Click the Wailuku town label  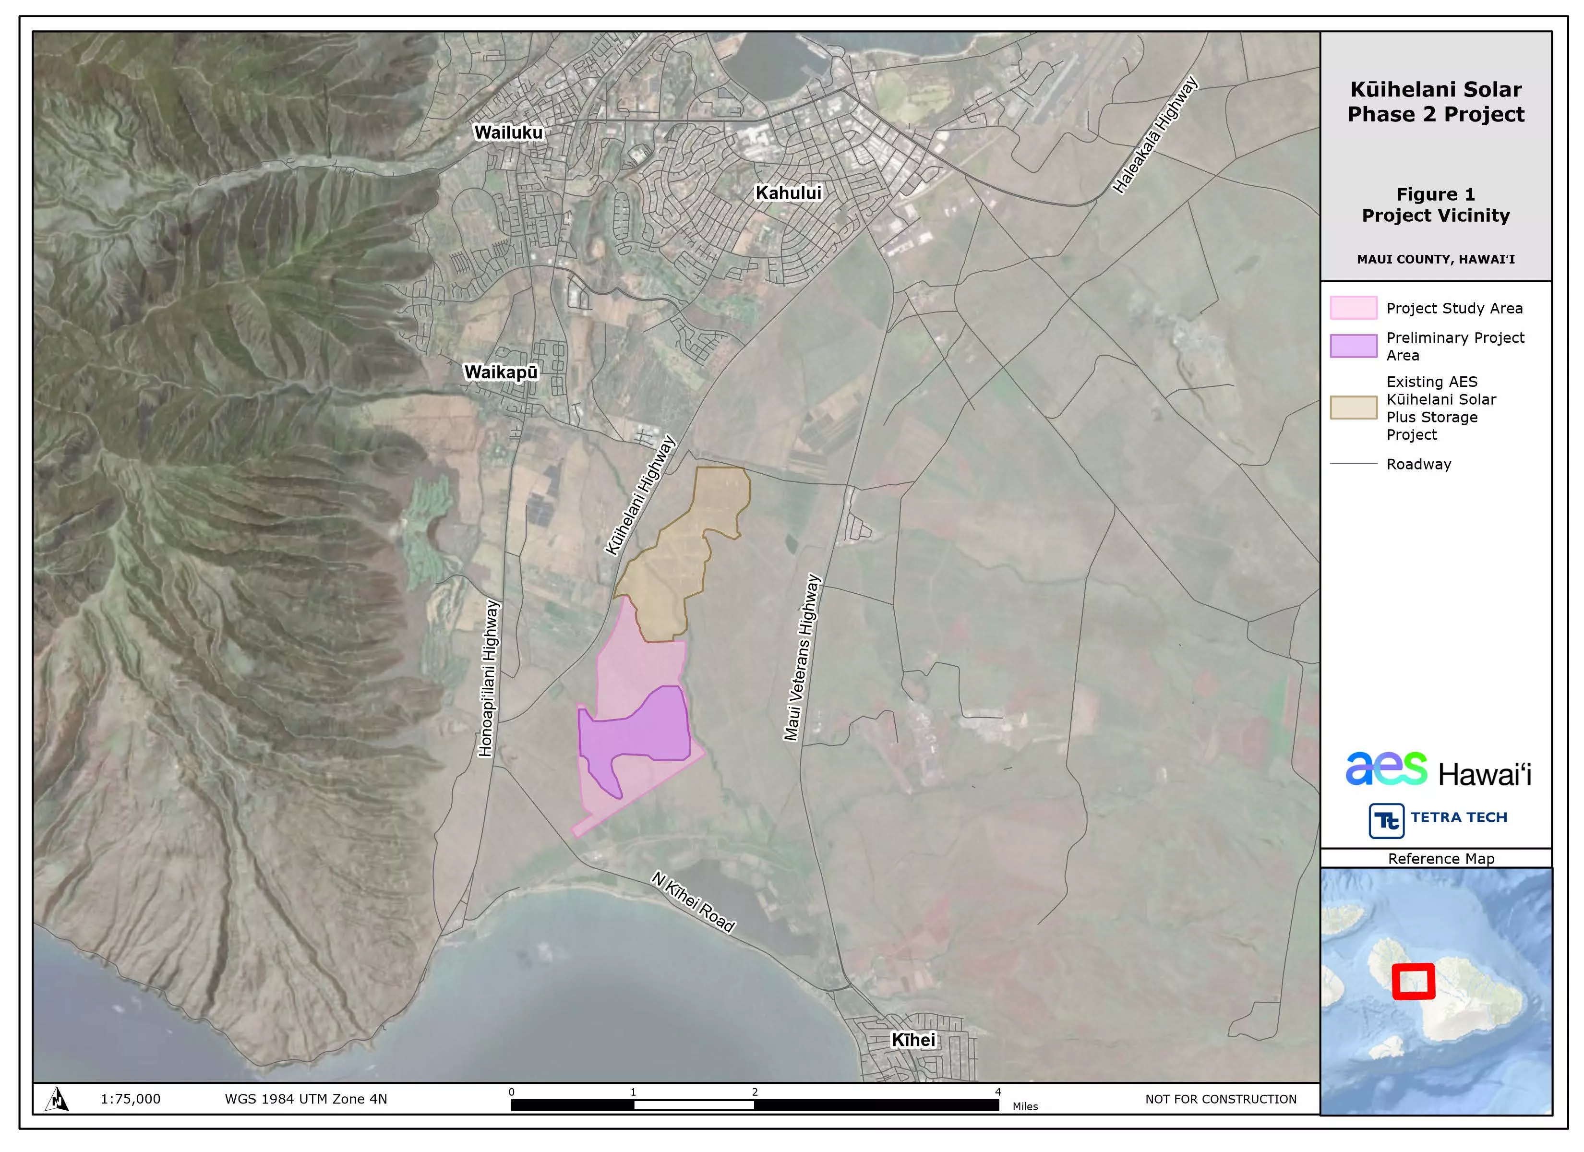tap(508, 132)
